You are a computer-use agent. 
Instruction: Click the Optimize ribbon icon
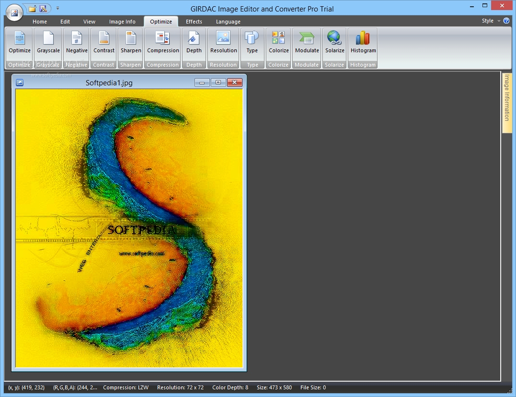(20, 42)
